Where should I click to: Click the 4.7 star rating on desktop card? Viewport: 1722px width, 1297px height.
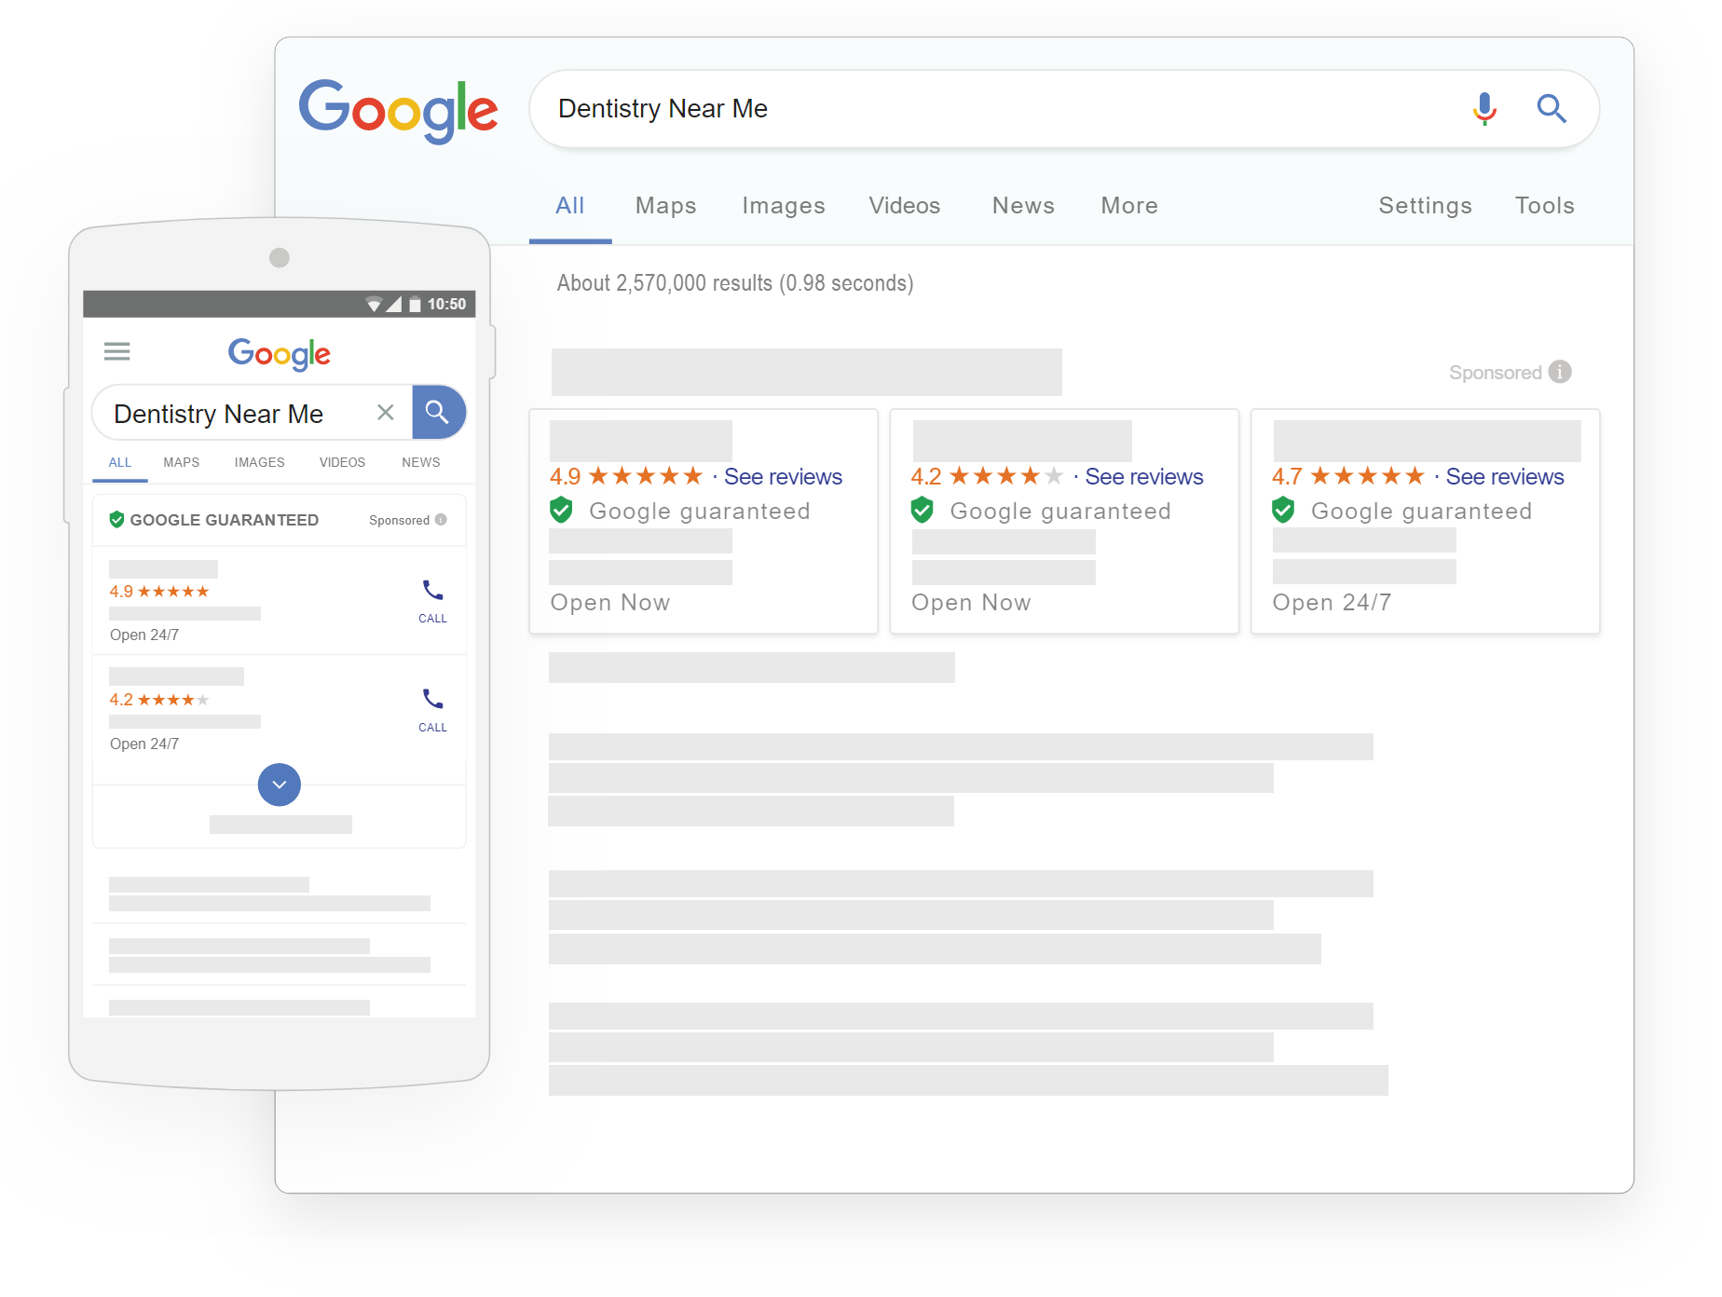coord(1348,477)
